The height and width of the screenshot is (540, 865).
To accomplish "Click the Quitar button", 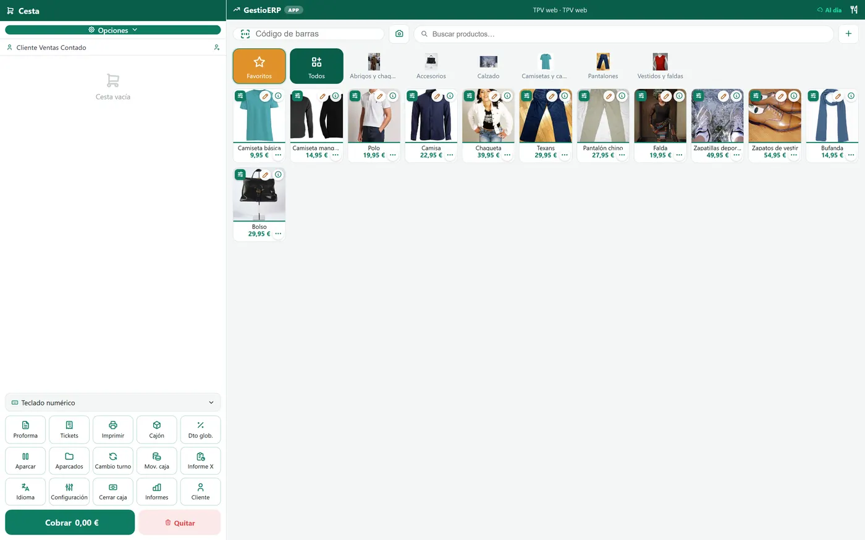I will (x=180, y=522).
